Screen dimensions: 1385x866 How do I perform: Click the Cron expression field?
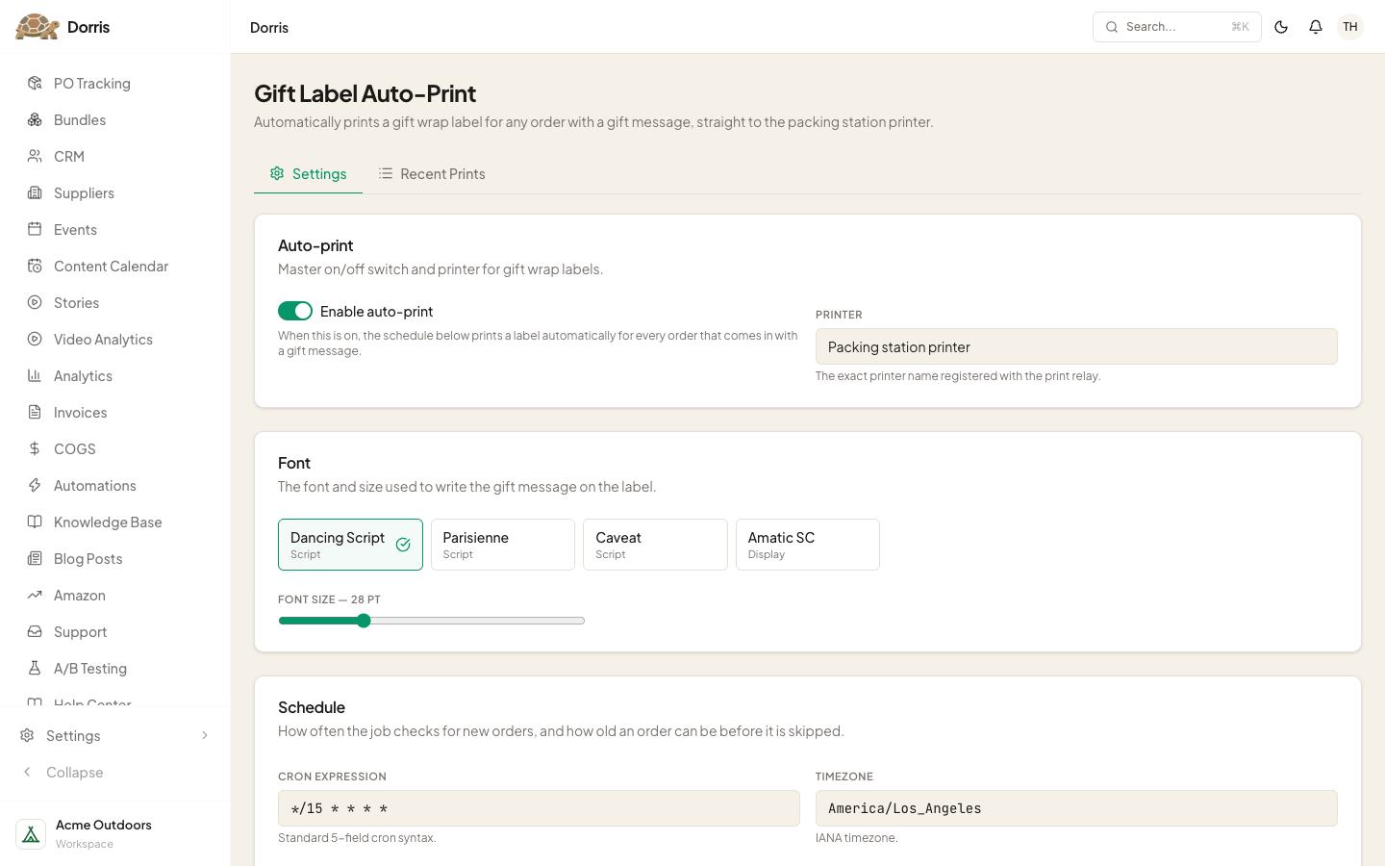(539, 808)
